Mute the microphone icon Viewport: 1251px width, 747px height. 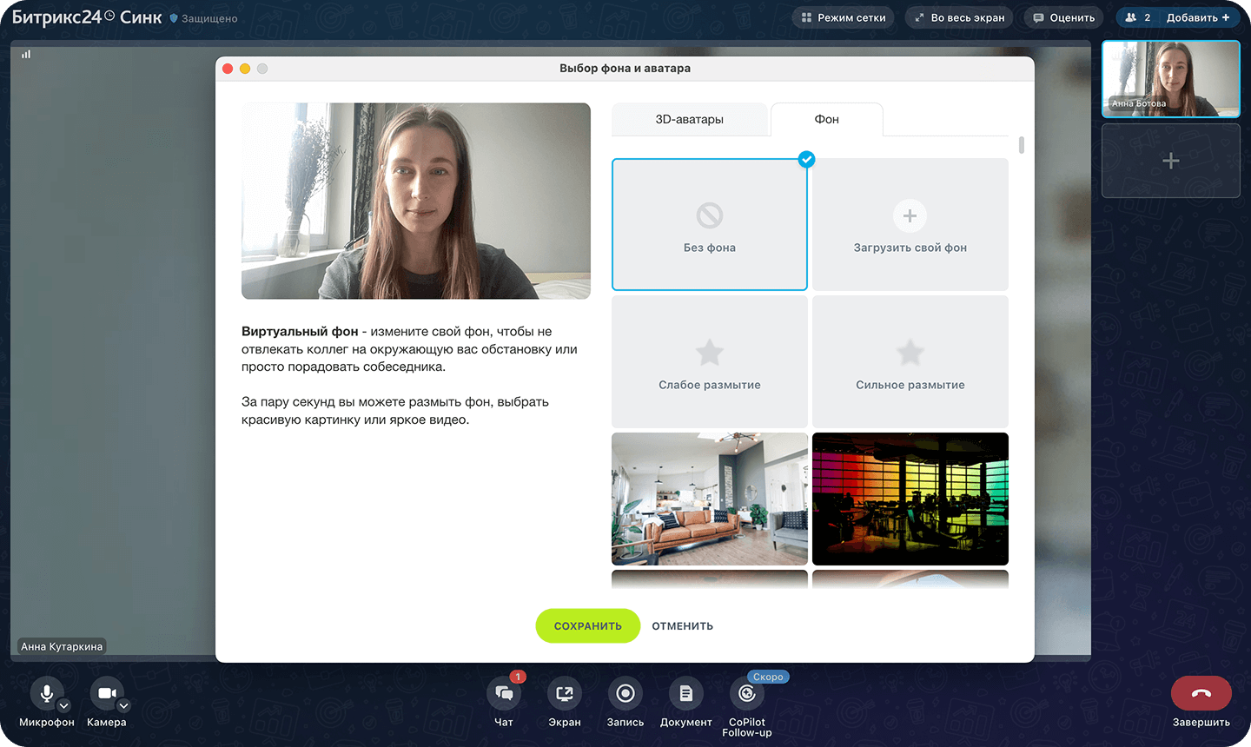(46, 693)
